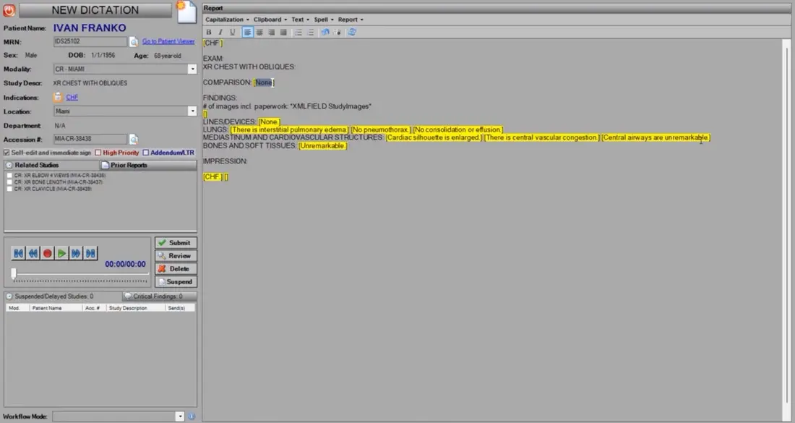
Task: Apply italic formatting in report toolbar
Action: 220,32
